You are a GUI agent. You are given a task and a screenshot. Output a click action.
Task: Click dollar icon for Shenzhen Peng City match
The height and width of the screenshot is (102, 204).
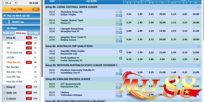[x=121, y=16]
